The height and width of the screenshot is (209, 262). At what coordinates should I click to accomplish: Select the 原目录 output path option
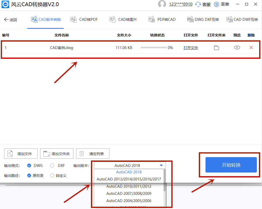[29, 175]
